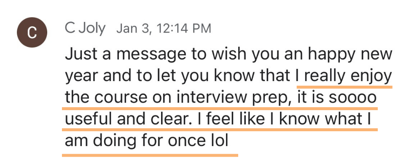Click the word "year" on second line
Screen dimensions: 409x165
pyautogui.click(x=82, y=76)
